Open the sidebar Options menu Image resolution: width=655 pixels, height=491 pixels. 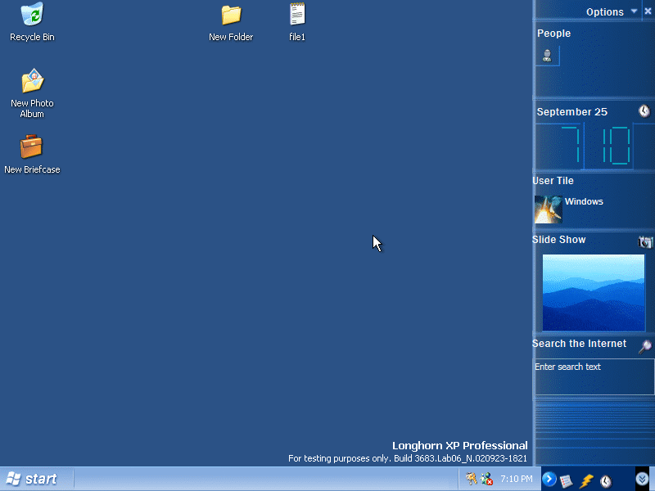click(x=611, y=11)
